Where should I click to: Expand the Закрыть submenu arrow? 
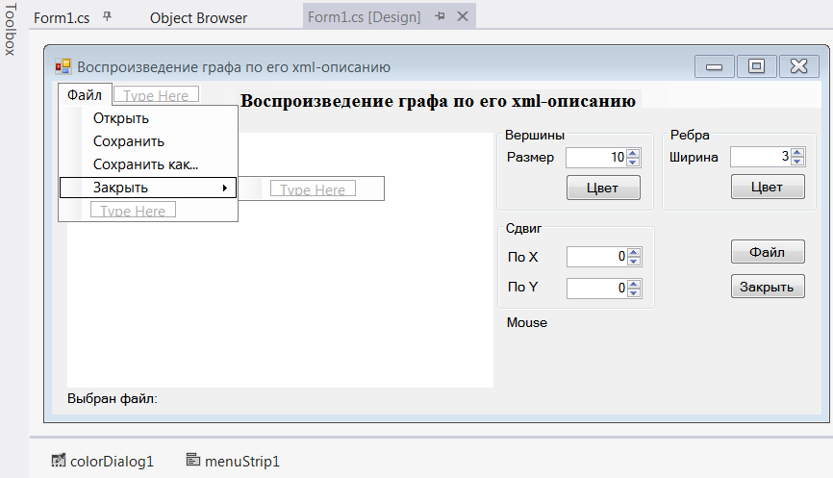tap(224, 189)
